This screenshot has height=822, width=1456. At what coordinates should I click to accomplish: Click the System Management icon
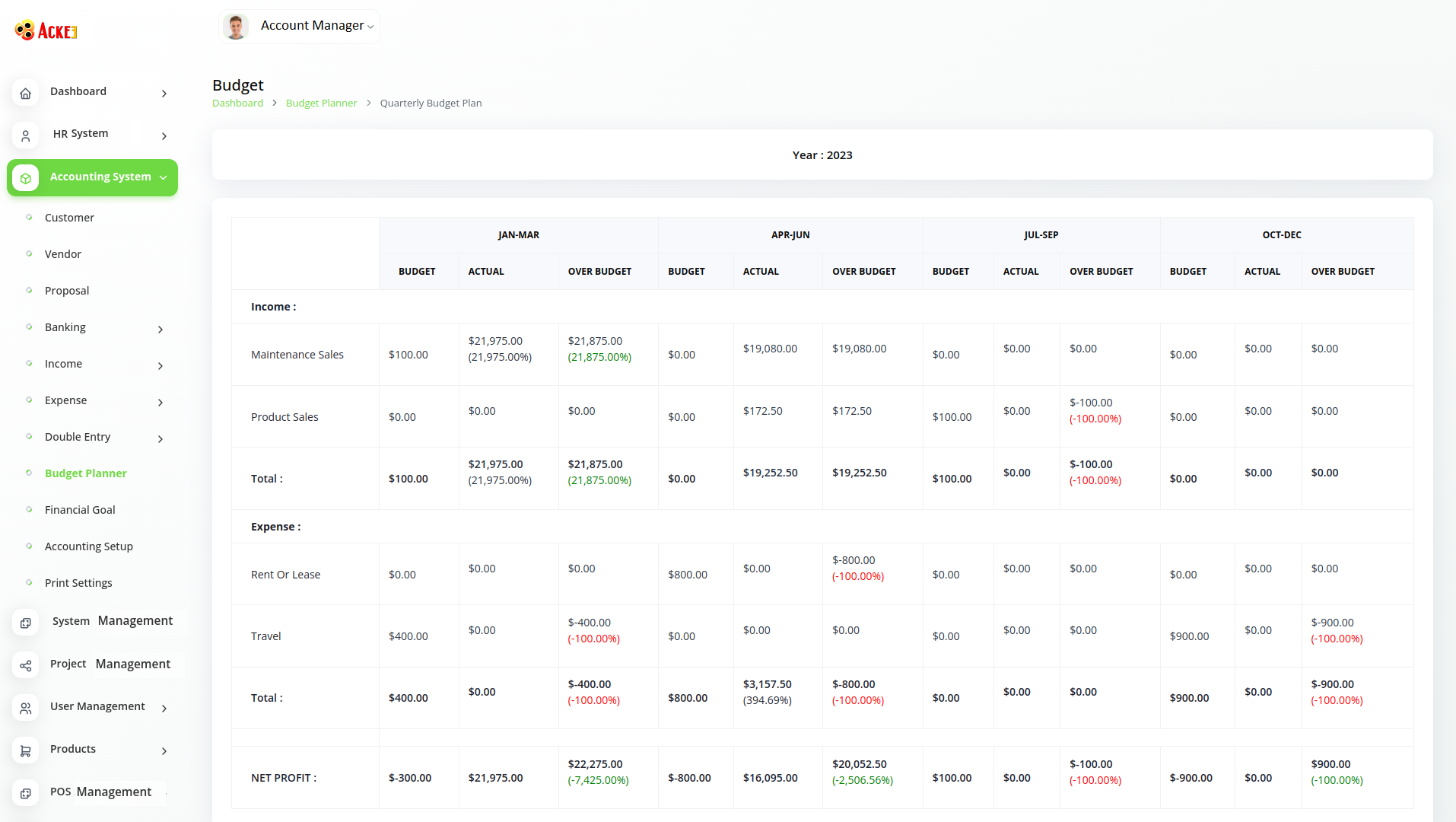point(25,623)
